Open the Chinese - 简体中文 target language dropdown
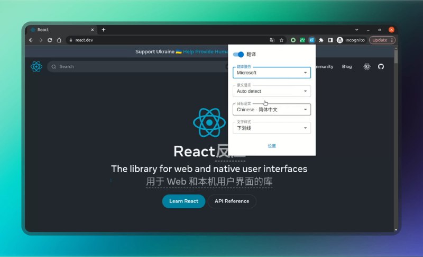 [271, 110]
